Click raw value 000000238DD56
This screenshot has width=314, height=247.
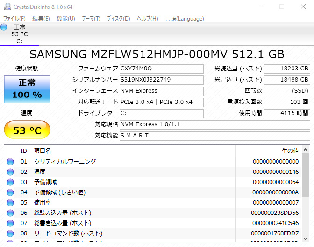[x=275, y=213]
